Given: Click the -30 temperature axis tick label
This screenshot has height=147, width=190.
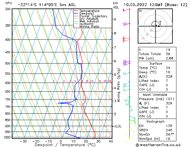Looking at the screenshot, I should coord(23,141).
